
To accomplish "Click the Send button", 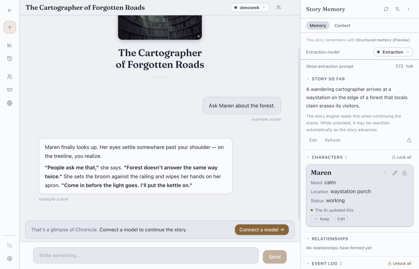I will [274, 257].
